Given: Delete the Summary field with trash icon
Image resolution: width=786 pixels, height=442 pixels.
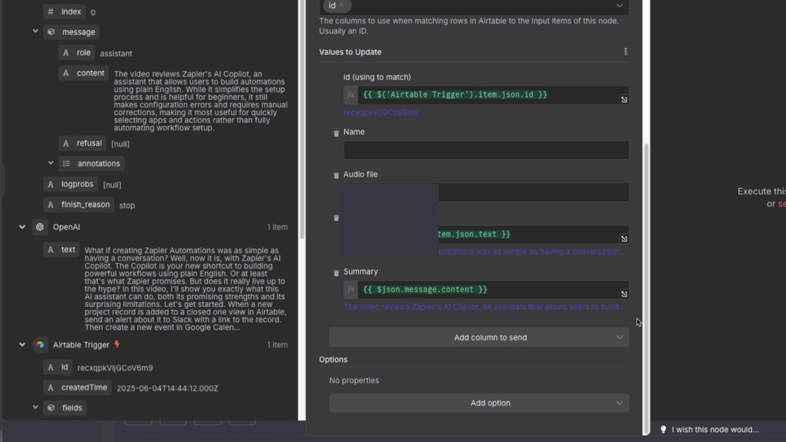Looking at the screenshot, I should click(x=337, y=272).
